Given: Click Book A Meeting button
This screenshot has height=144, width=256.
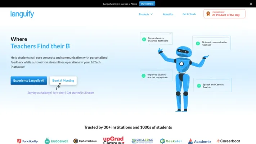Looking at the screenshot, I should [63, 81].
